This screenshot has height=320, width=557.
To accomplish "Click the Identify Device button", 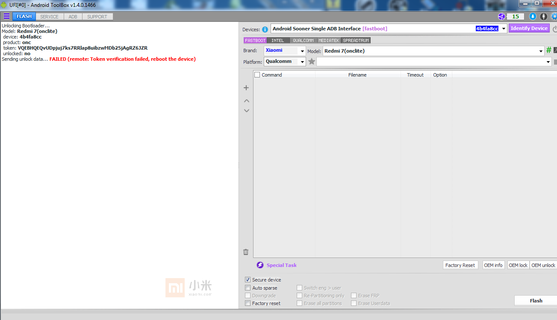I will click(x=529, y=28).
